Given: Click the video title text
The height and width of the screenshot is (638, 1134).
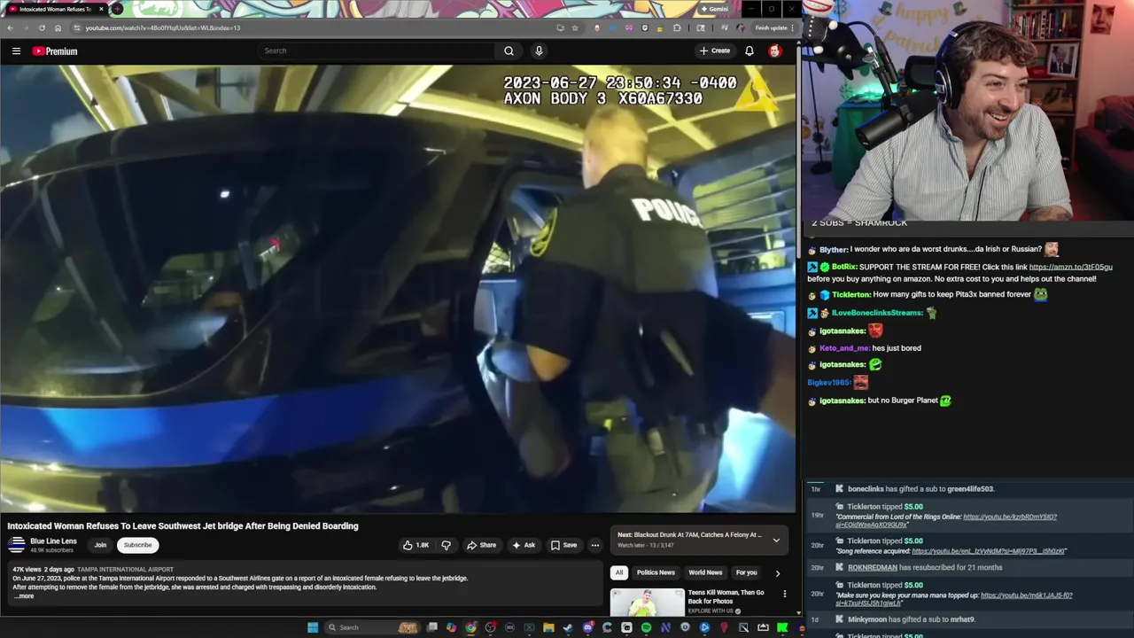Looking at the screenshot, I should (x=183, y=526).
